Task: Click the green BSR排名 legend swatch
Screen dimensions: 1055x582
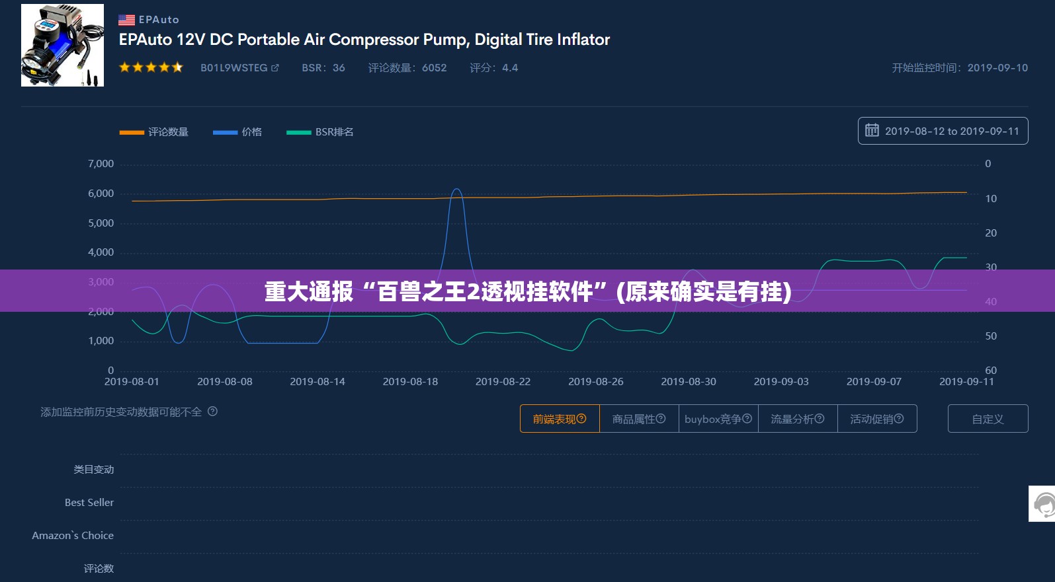Action: pyautogui.click(x=298, y=132)
